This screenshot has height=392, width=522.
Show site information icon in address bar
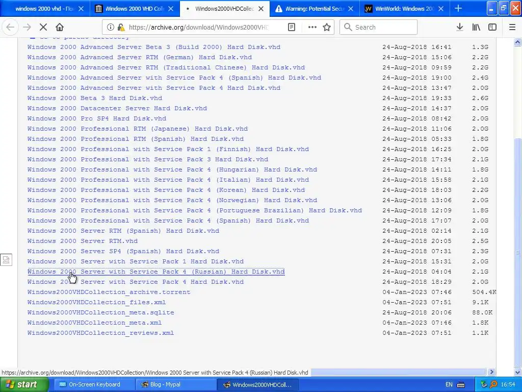coord(111,27)
